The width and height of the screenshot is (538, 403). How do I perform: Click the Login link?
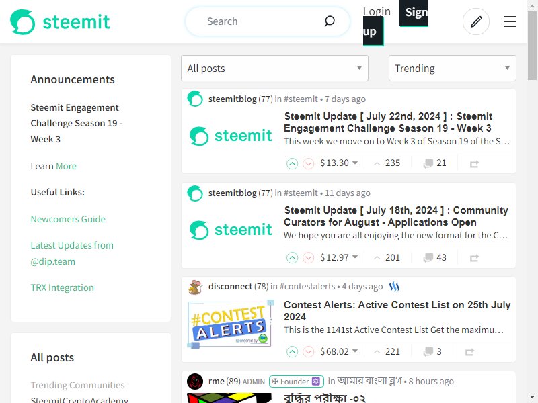[377, 11]
